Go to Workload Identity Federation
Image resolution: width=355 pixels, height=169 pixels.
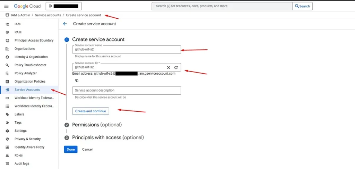point(34,98)
